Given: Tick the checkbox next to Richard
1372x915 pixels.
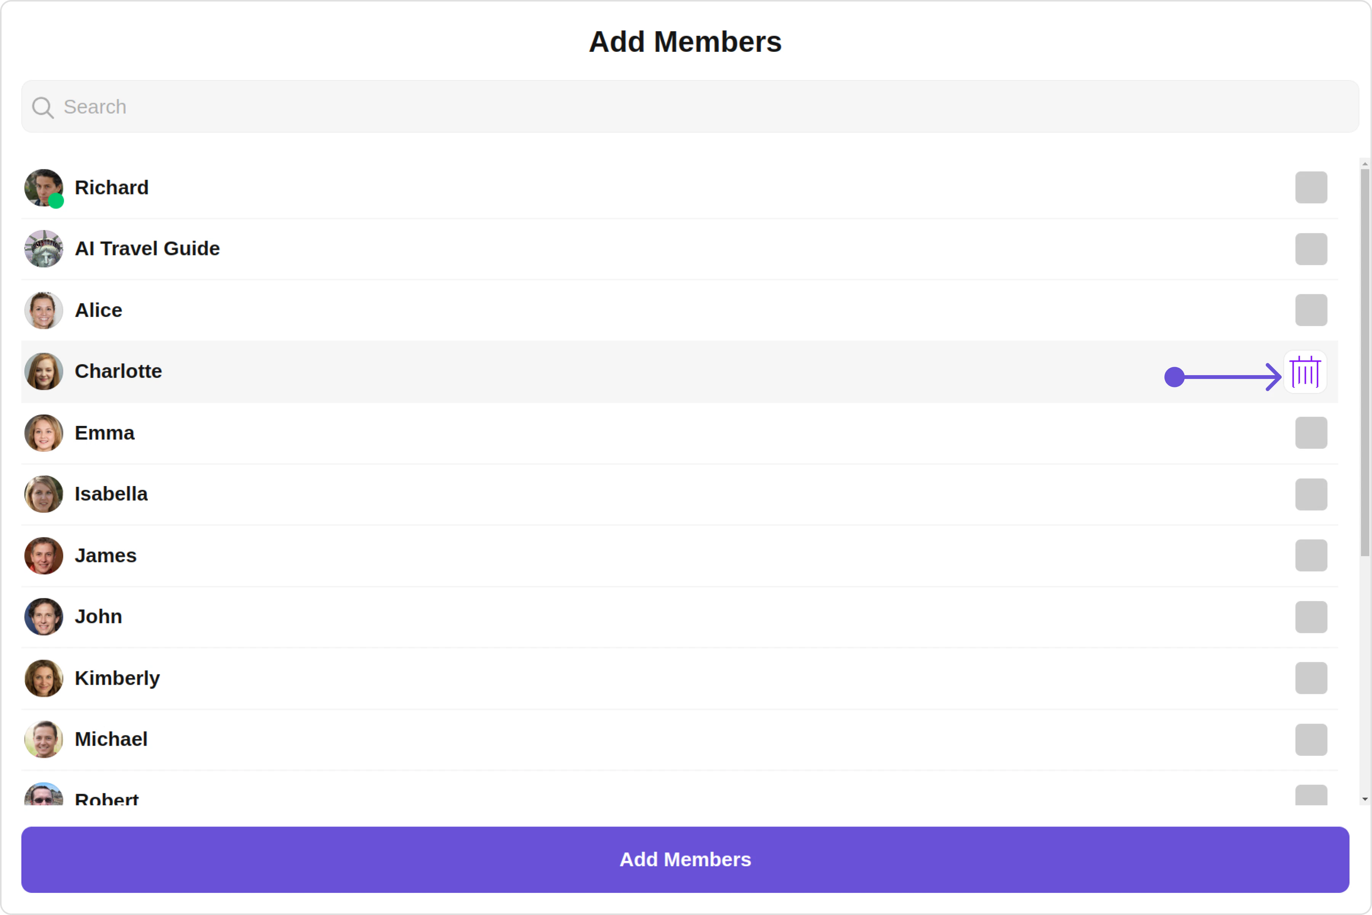Looking at the screenshot, I should pos(1311,187).
